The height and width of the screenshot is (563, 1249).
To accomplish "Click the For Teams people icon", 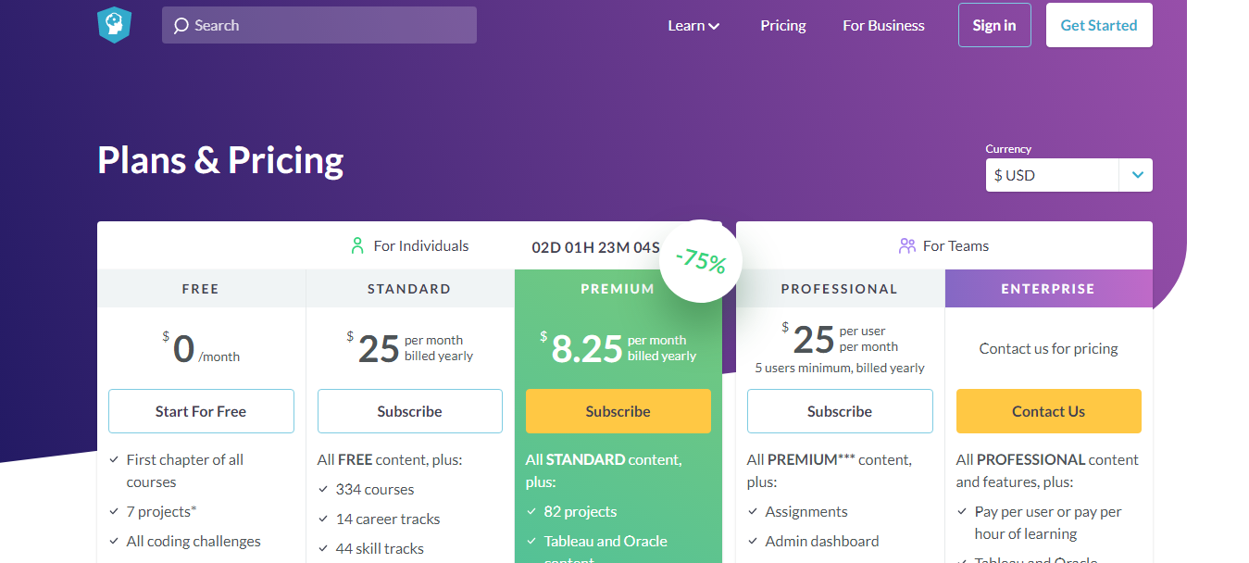I will click(x=906, y=246).
